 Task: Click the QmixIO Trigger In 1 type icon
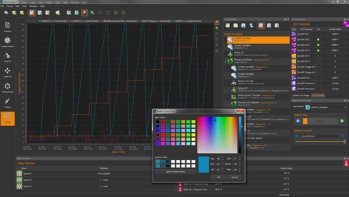pyautogui.click(x=294, y=67)
